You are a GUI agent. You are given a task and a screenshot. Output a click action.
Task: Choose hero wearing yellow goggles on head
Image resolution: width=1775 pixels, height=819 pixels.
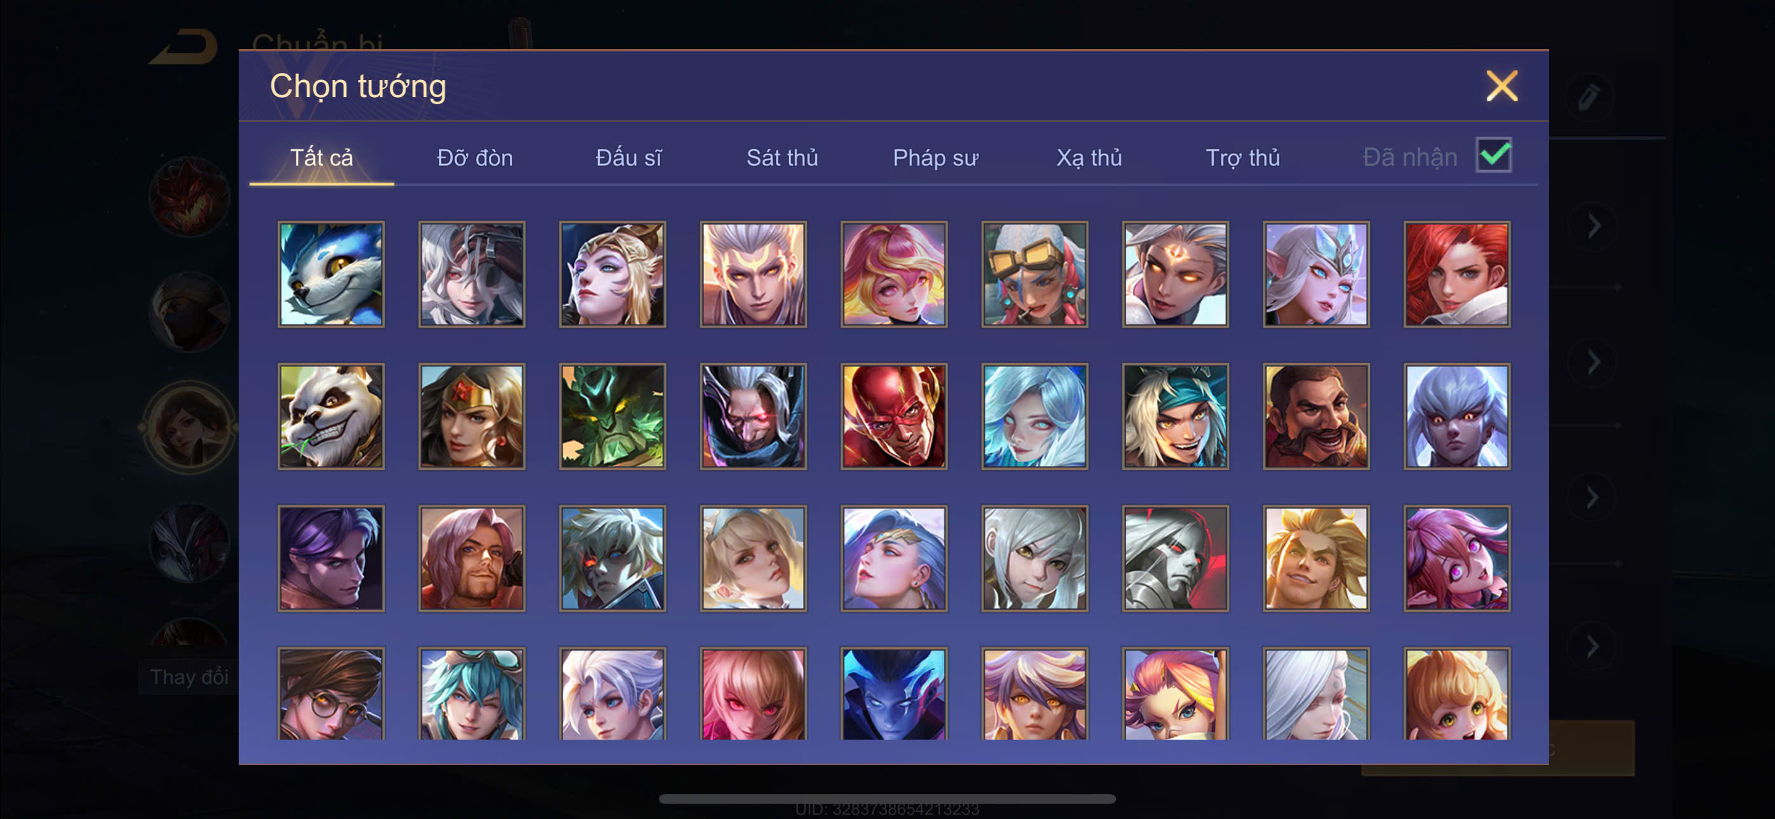[x=1034, y=274]
